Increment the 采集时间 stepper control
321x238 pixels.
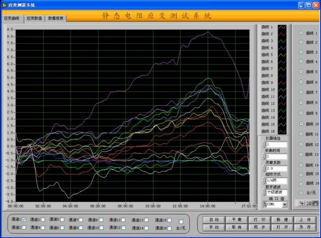(x=263, y=155)
